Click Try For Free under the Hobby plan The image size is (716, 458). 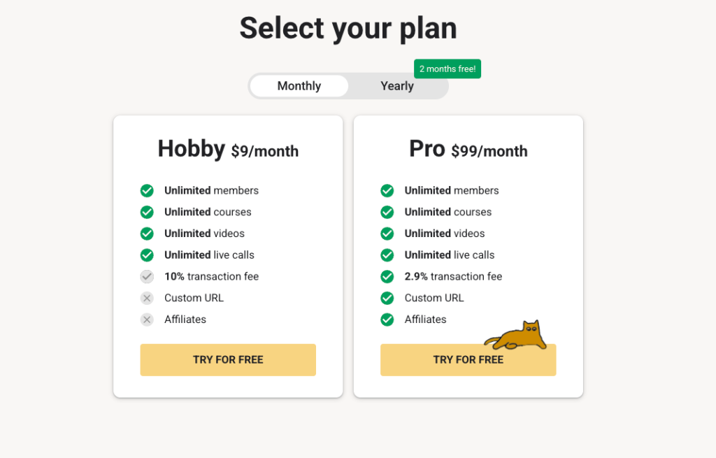pyautogui.click(x=228, y=359)
